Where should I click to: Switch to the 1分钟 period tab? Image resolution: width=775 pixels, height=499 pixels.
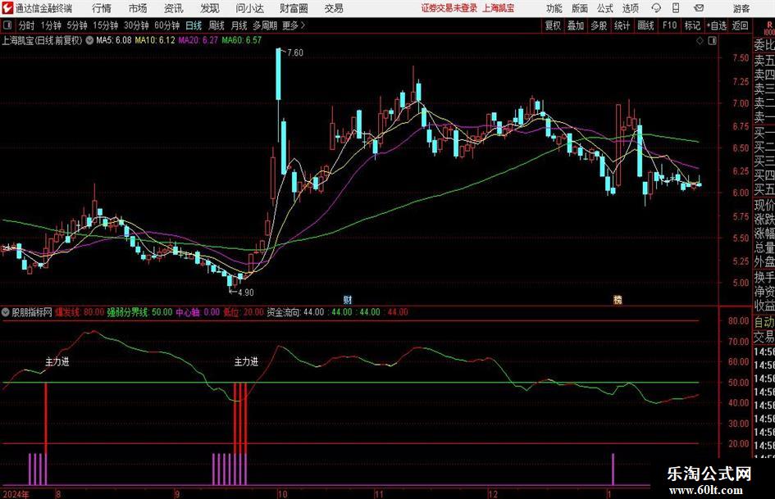click(x=51, y=25)
